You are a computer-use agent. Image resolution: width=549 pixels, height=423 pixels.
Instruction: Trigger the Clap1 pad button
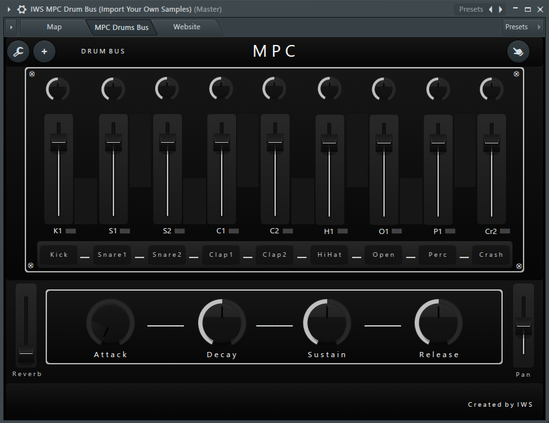pos(221,255)
